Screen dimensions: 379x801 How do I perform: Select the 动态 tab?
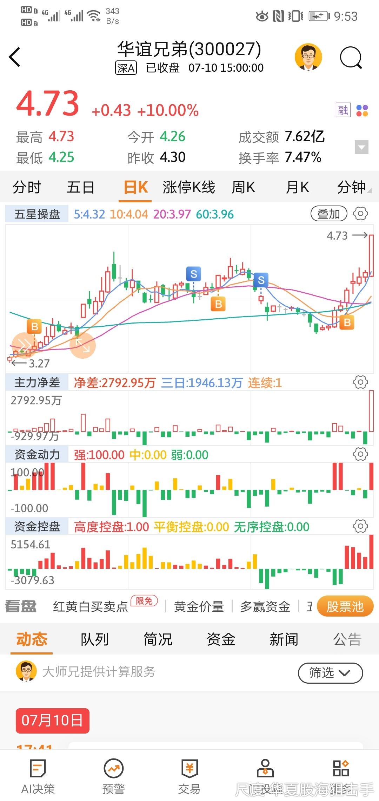click(32, 639)
